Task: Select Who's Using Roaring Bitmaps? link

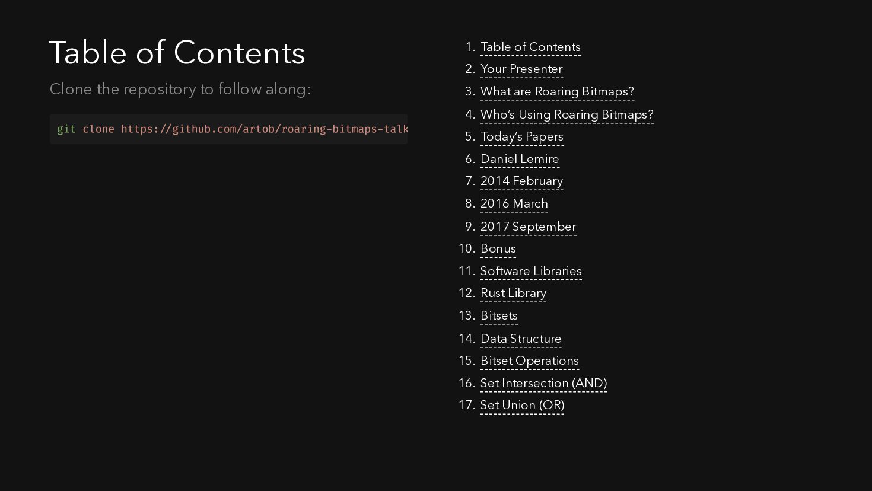Action: [x=567, y=114]
